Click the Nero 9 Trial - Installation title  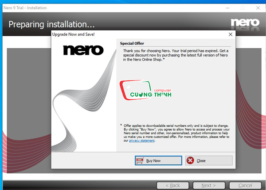point(25,8)
